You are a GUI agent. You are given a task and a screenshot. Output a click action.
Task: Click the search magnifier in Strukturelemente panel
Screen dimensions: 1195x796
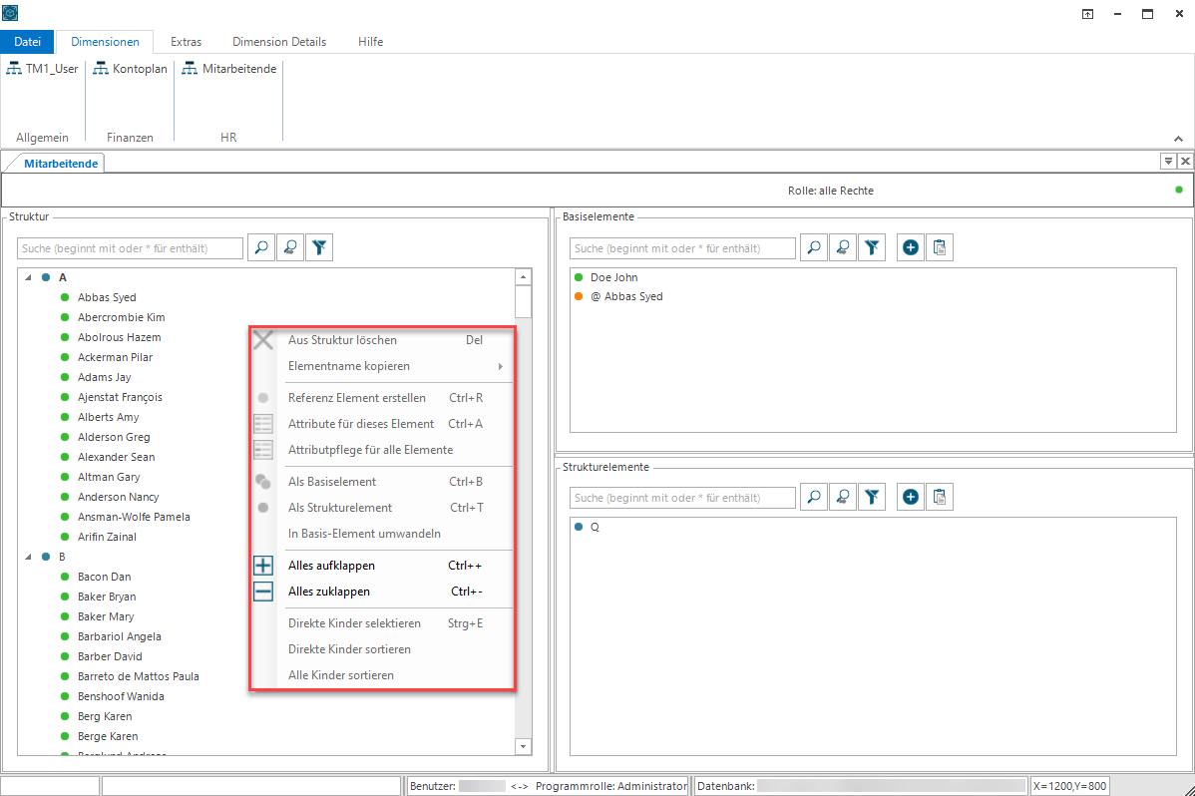814,497
